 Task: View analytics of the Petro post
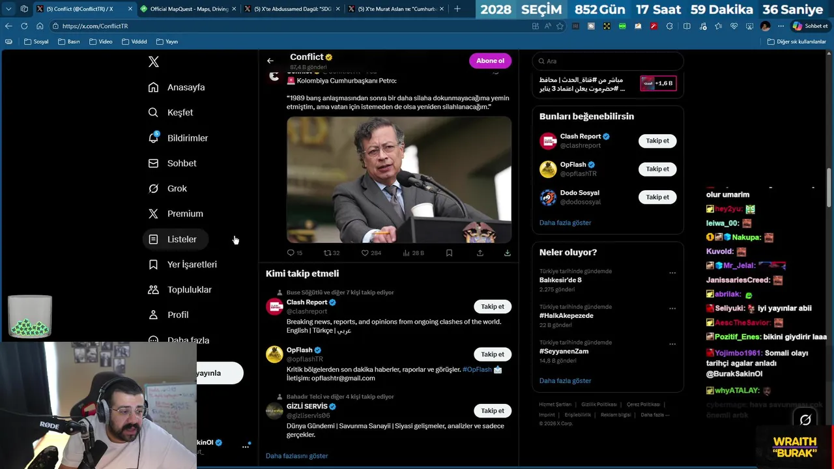413,253
